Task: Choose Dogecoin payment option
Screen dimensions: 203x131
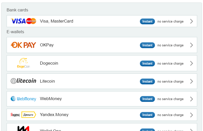Action: click(x=102, y=63)
